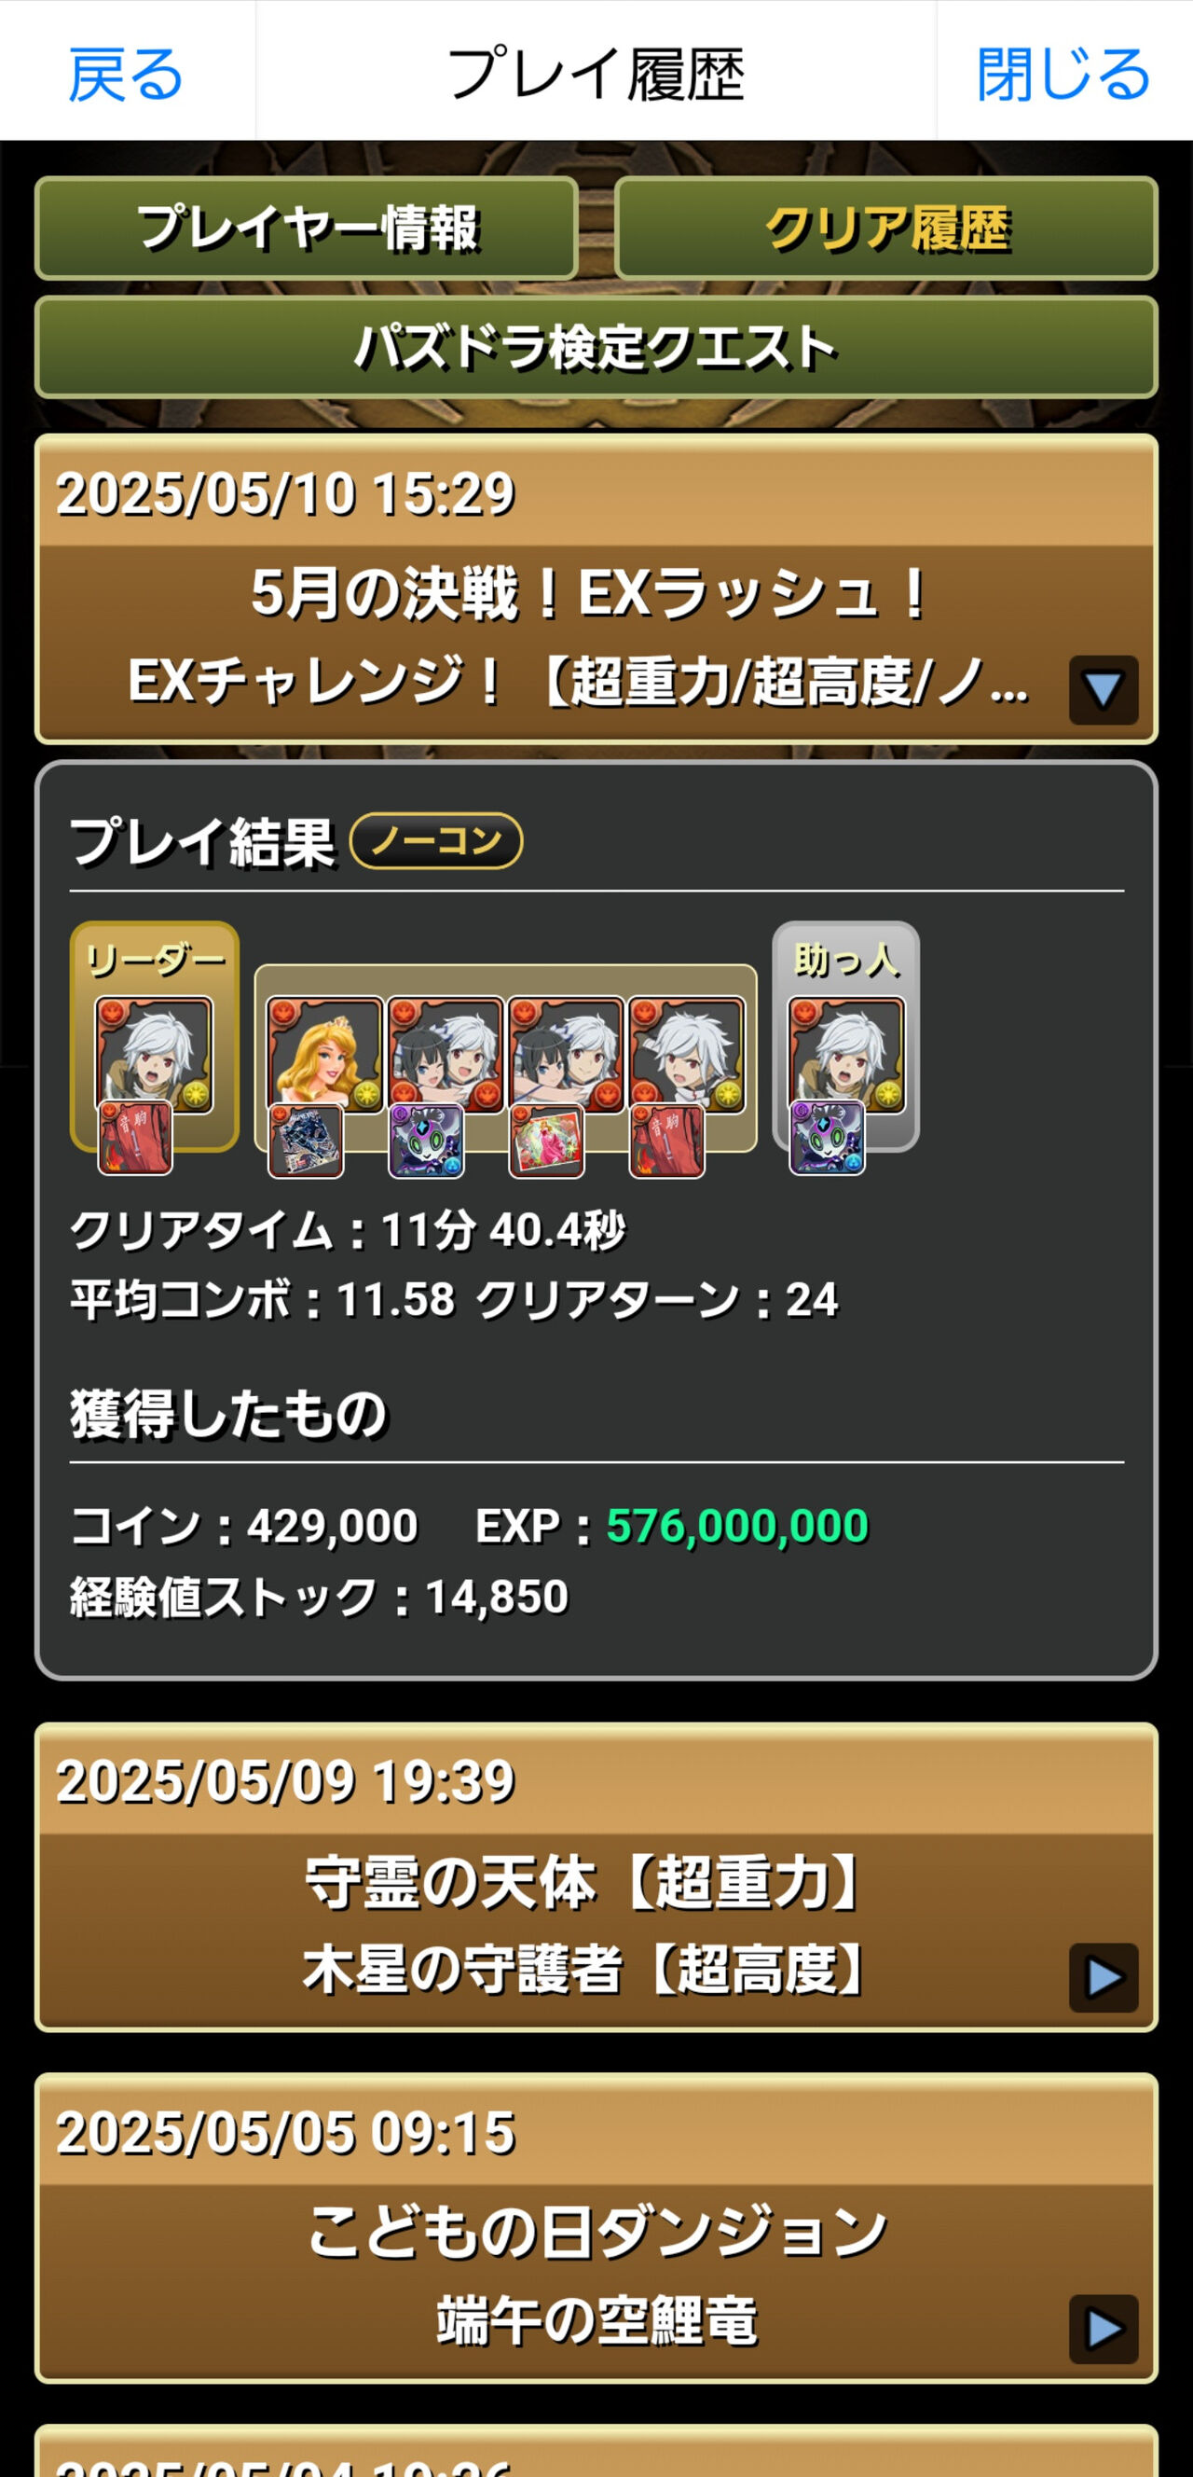Expand the こどもの日ダンジョン entry arrow
The width and height of the screenshot is (1193, 2477).
(1104, 2329)
